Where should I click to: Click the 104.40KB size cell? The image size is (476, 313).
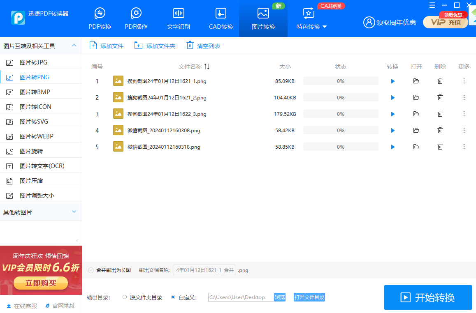285,98
